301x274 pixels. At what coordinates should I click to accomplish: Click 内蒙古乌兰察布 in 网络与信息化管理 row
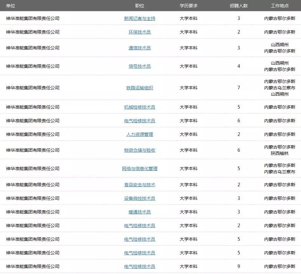(x=280, y=172)
